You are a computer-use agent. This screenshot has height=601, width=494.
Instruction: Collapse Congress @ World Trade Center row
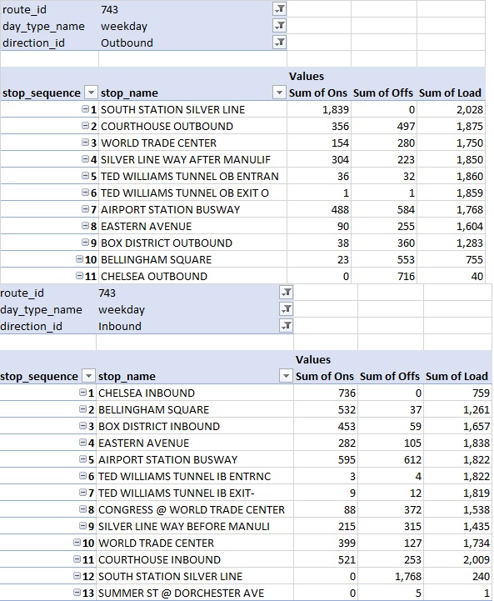pyautogui.click(x=82, y=509)
